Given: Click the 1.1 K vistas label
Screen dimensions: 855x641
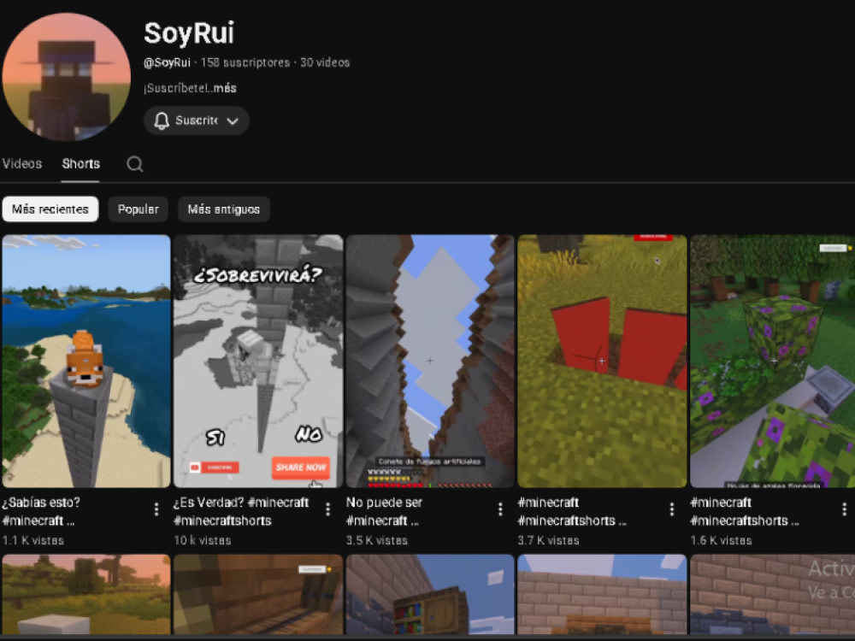Looking at the screenshot, I should pyautogui.click(x=33, y=541).
